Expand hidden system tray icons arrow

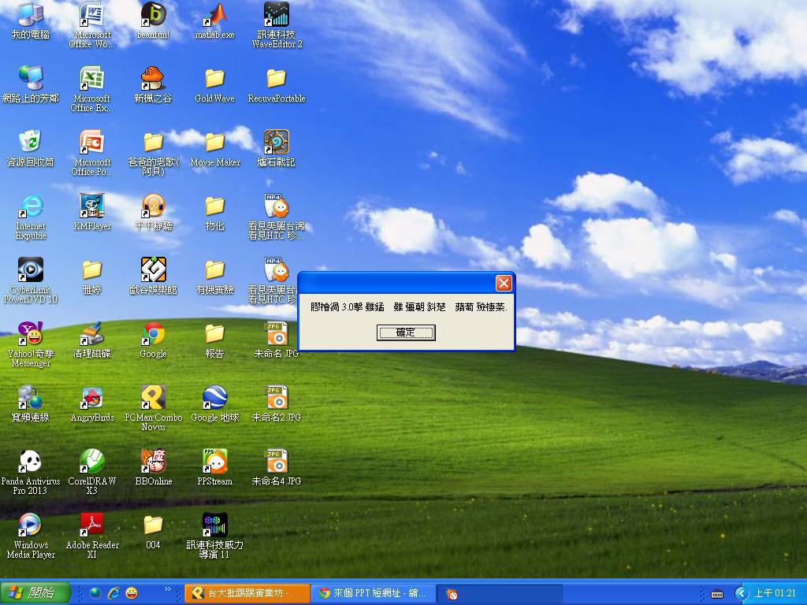pos(741,593)
